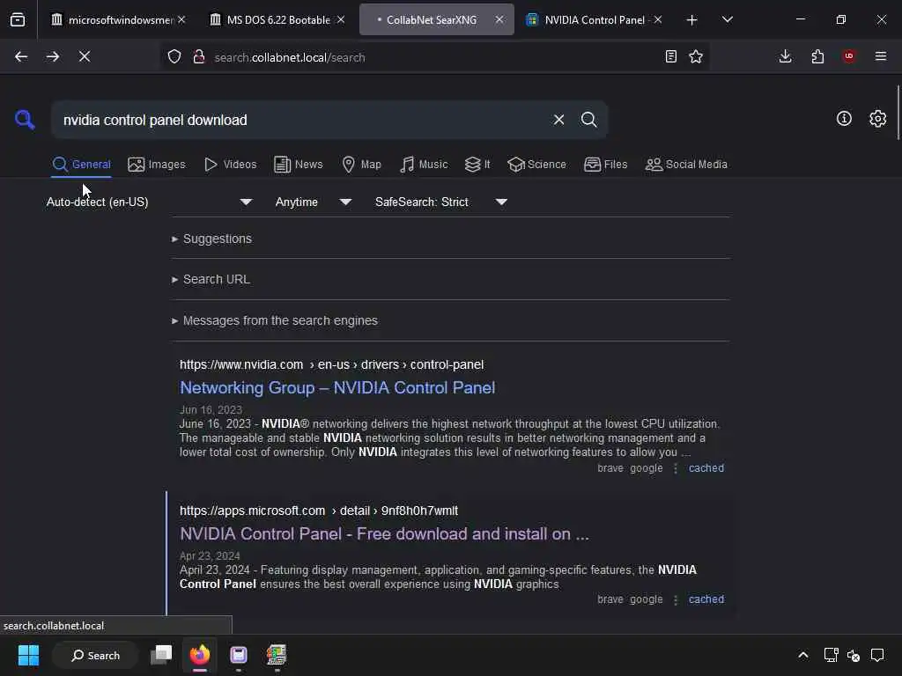Viewport: 902px width, 676px height.
Task: Click the padlock site security icon
Action: 199,56
